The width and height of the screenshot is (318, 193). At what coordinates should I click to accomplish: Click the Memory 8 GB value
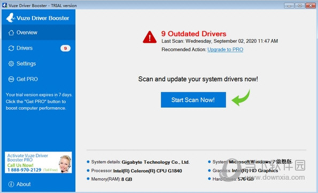pyautogui.click(x=127, y=179)
